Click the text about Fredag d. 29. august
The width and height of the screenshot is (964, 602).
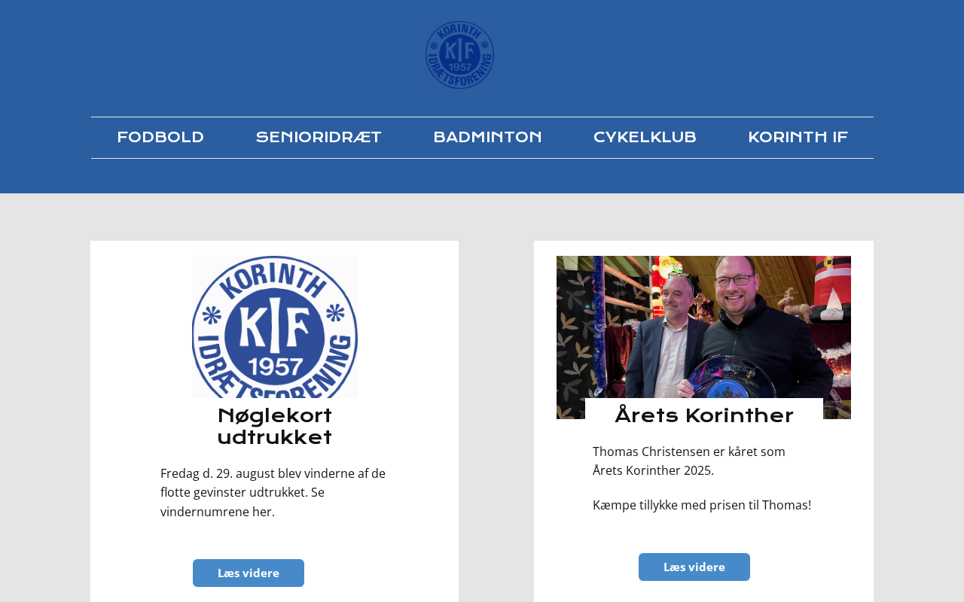pos(273,493)
